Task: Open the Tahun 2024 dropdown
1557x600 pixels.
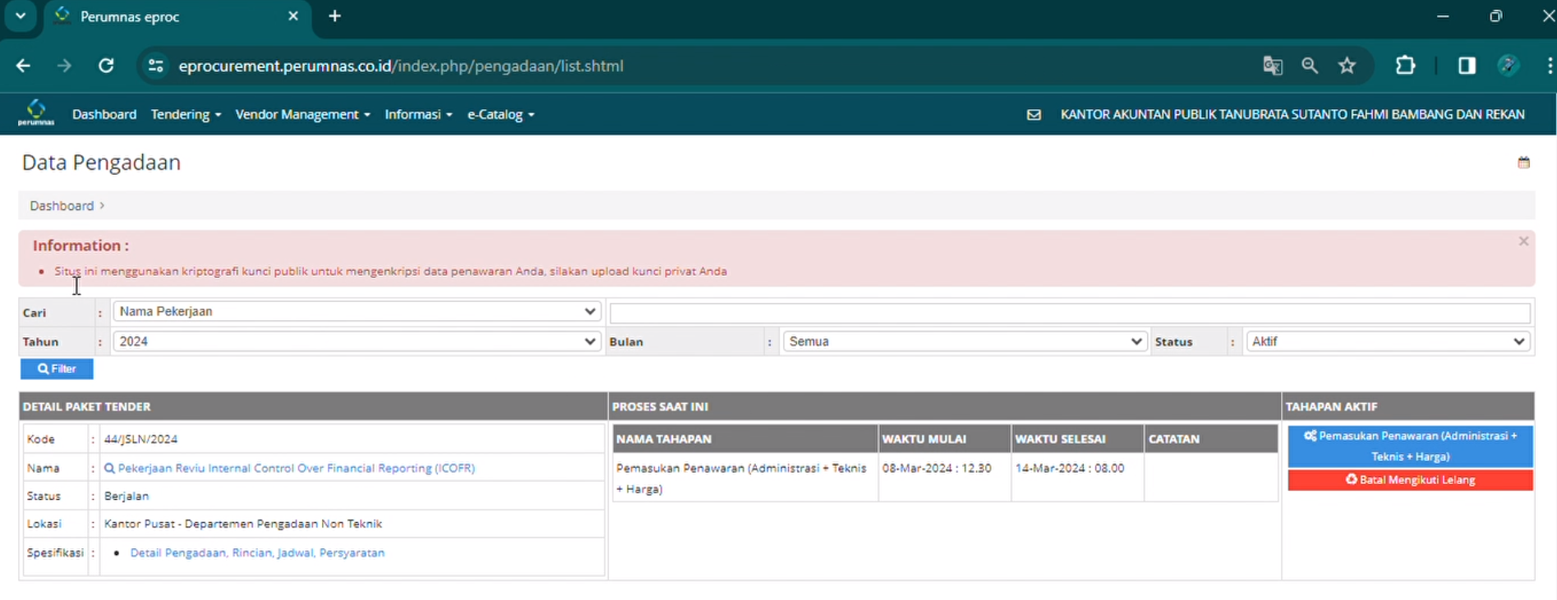Action: pyautogui.click(x=357, y=341)
